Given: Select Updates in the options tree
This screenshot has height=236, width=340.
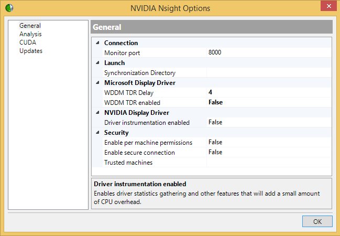Looking at the screenshot, I should 31,51.
